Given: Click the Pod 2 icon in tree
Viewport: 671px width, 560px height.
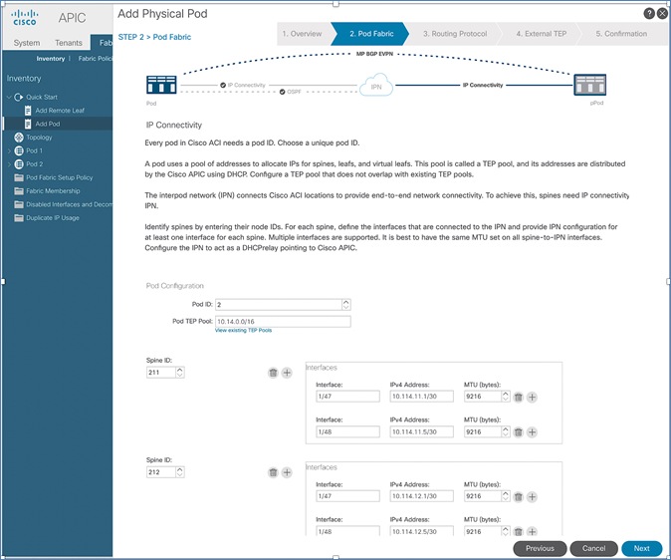Looking at the screenshot, I should pyautogui.click(x=19, y=164).
